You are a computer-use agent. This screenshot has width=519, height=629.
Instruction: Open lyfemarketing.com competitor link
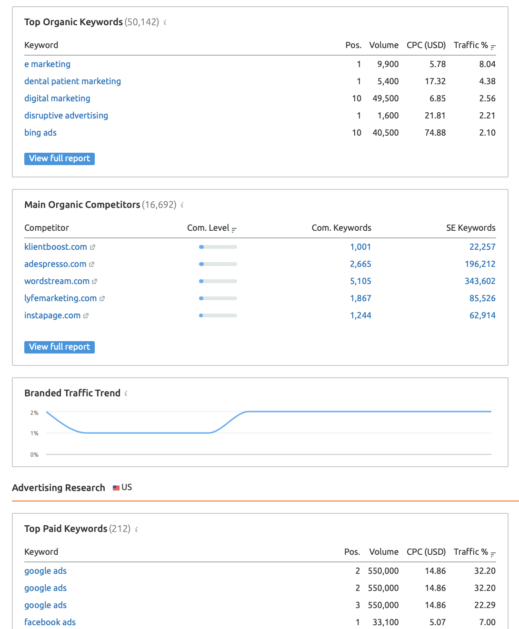(60, 298)
